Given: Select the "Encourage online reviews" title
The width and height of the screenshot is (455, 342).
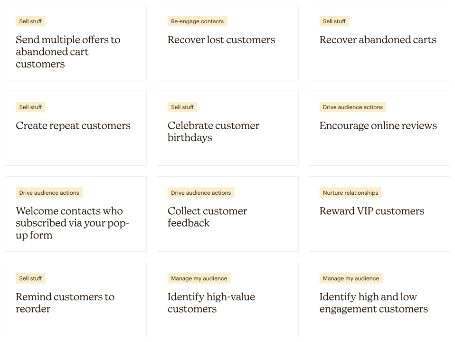Looking at the screenshot, I should [x=378, y=126].
